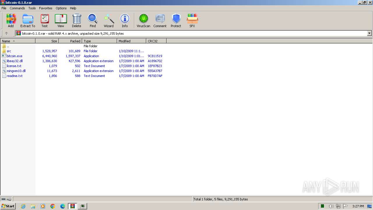Select the mingwm10.dll file icon
Viewport: 373px width, 210px height.
(x=4, y=71)
